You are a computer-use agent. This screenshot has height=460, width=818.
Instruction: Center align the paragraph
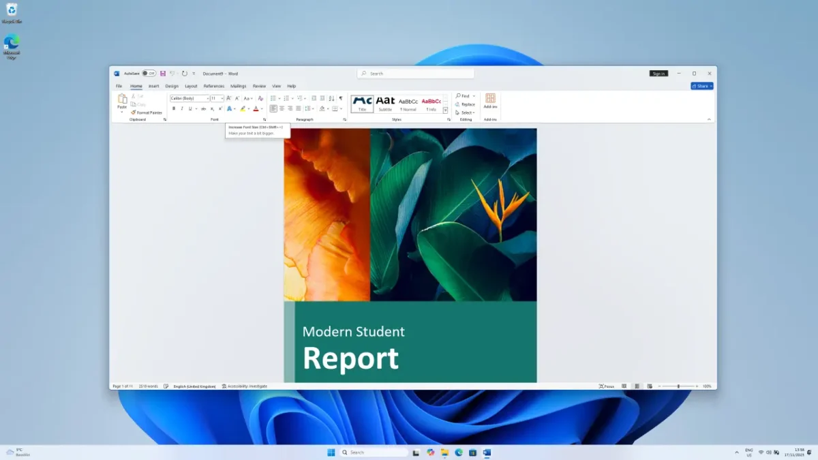pos(282,108)
